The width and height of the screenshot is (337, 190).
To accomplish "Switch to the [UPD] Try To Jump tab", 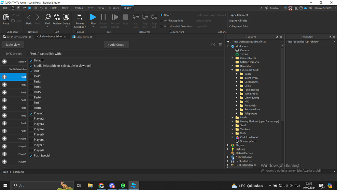I will coord(17,37).
